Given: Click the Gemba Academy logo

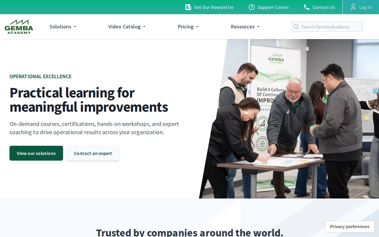Looking at the screenshot, I should [x=19, y=27].
